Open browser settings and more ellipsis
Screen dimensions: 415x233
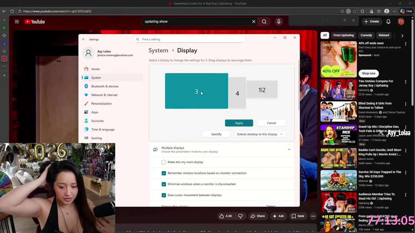click(x=394, y=11)
